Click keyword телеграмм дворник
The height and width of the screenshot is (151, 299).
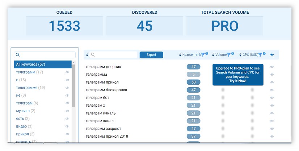[x=104, y=67]
